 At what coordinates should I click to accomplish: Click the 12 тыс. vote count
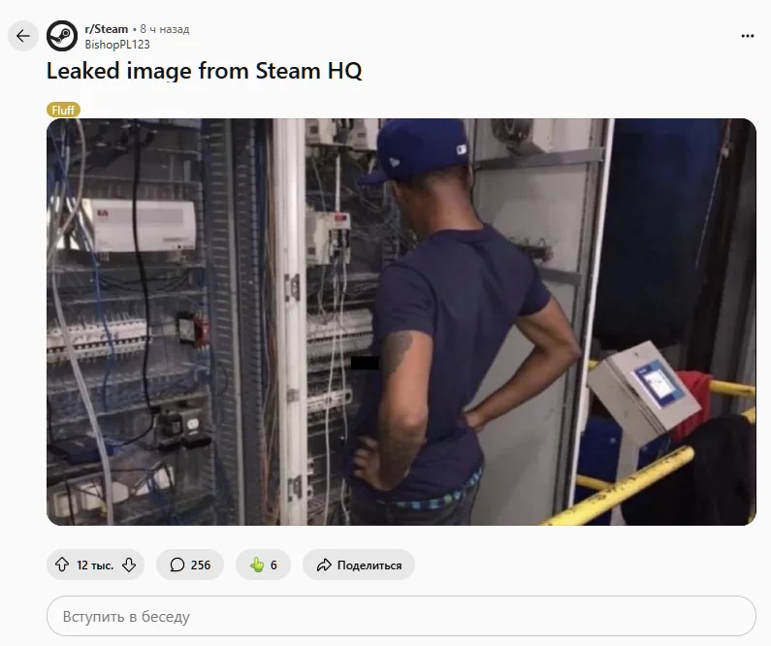tap(95, 565)
